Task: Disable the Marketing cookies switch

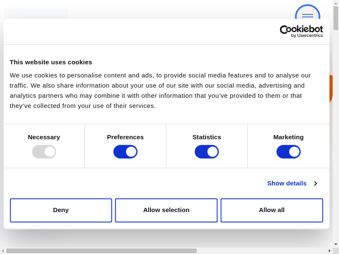Action: click(x=289, y=152)
